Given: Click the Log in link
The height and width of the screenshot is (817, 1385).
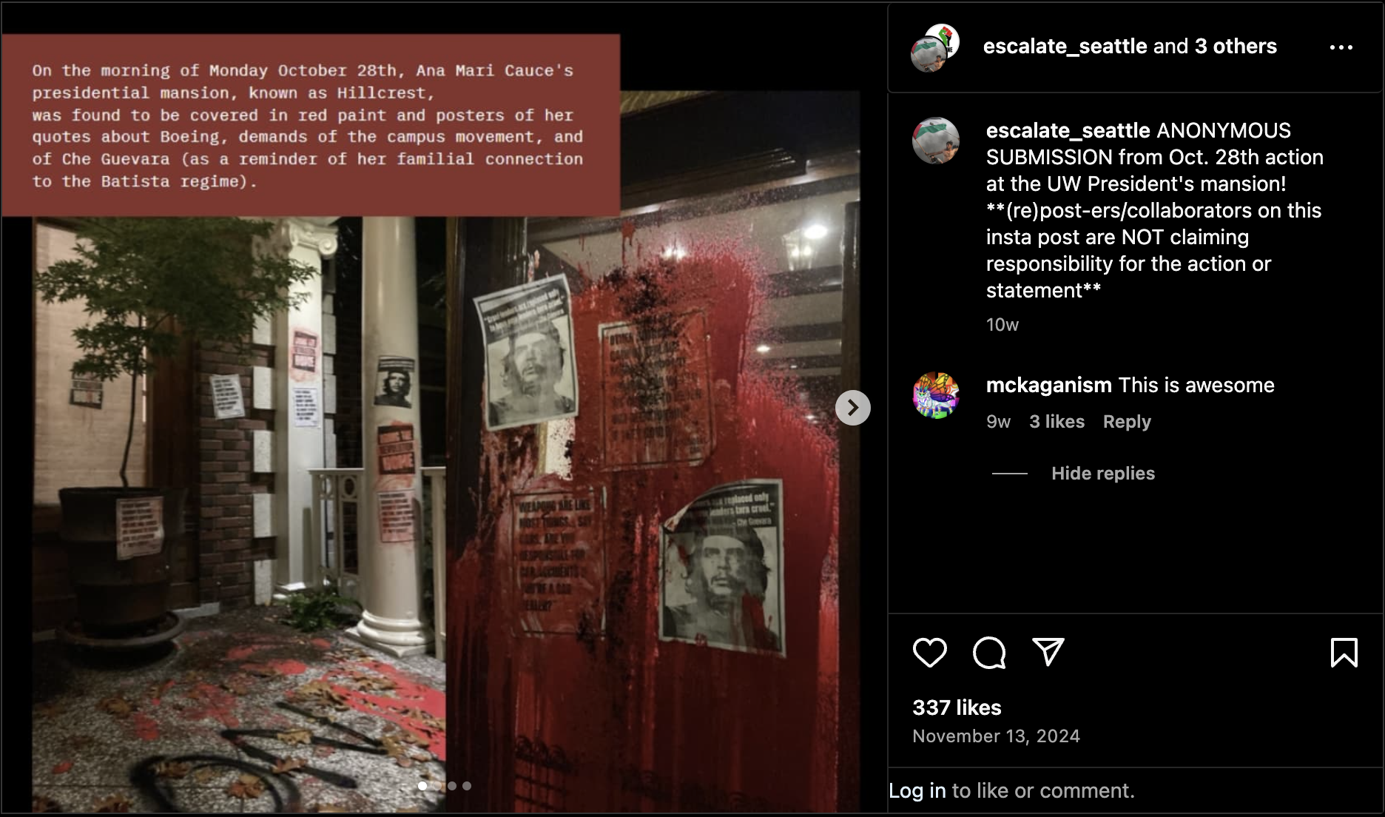Looking at the screenshot, I should (917, 790).
